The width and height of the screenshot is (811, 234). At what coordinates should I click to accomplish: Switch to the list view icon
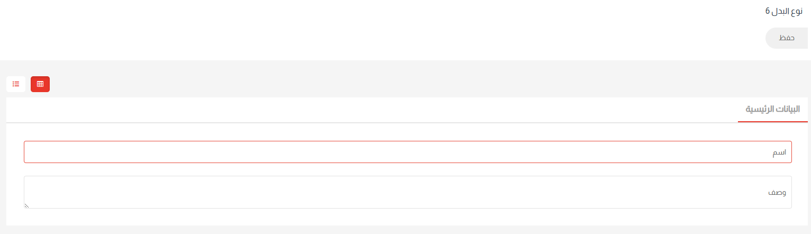[x=16, y=84]
